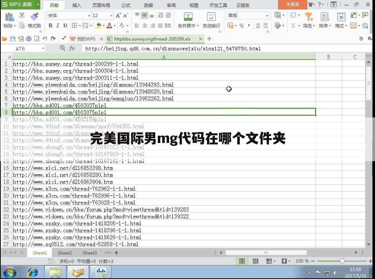This screenshot has height=279, width=375.
Task: Open the font size dropdown
Action: [112, 16]
